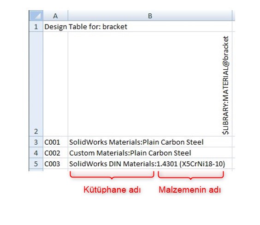This screenshot has width=260, height=225.
Task: Click the empty cell A2
Action: click(55, 84)
